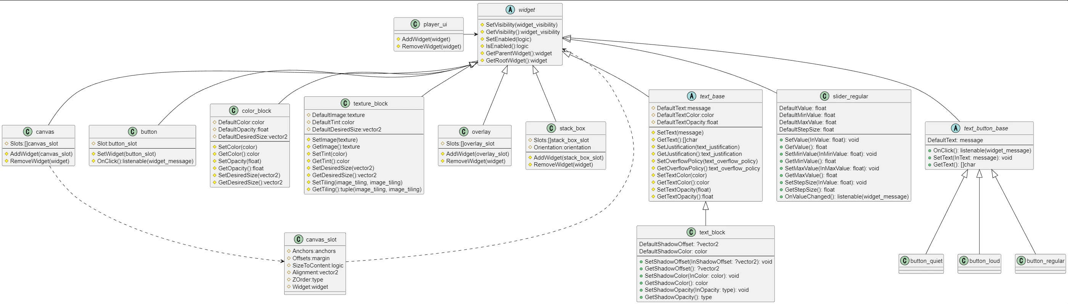Click SetTiling(image_tiling, image_tiling) in texture_block

click(357, 182)
